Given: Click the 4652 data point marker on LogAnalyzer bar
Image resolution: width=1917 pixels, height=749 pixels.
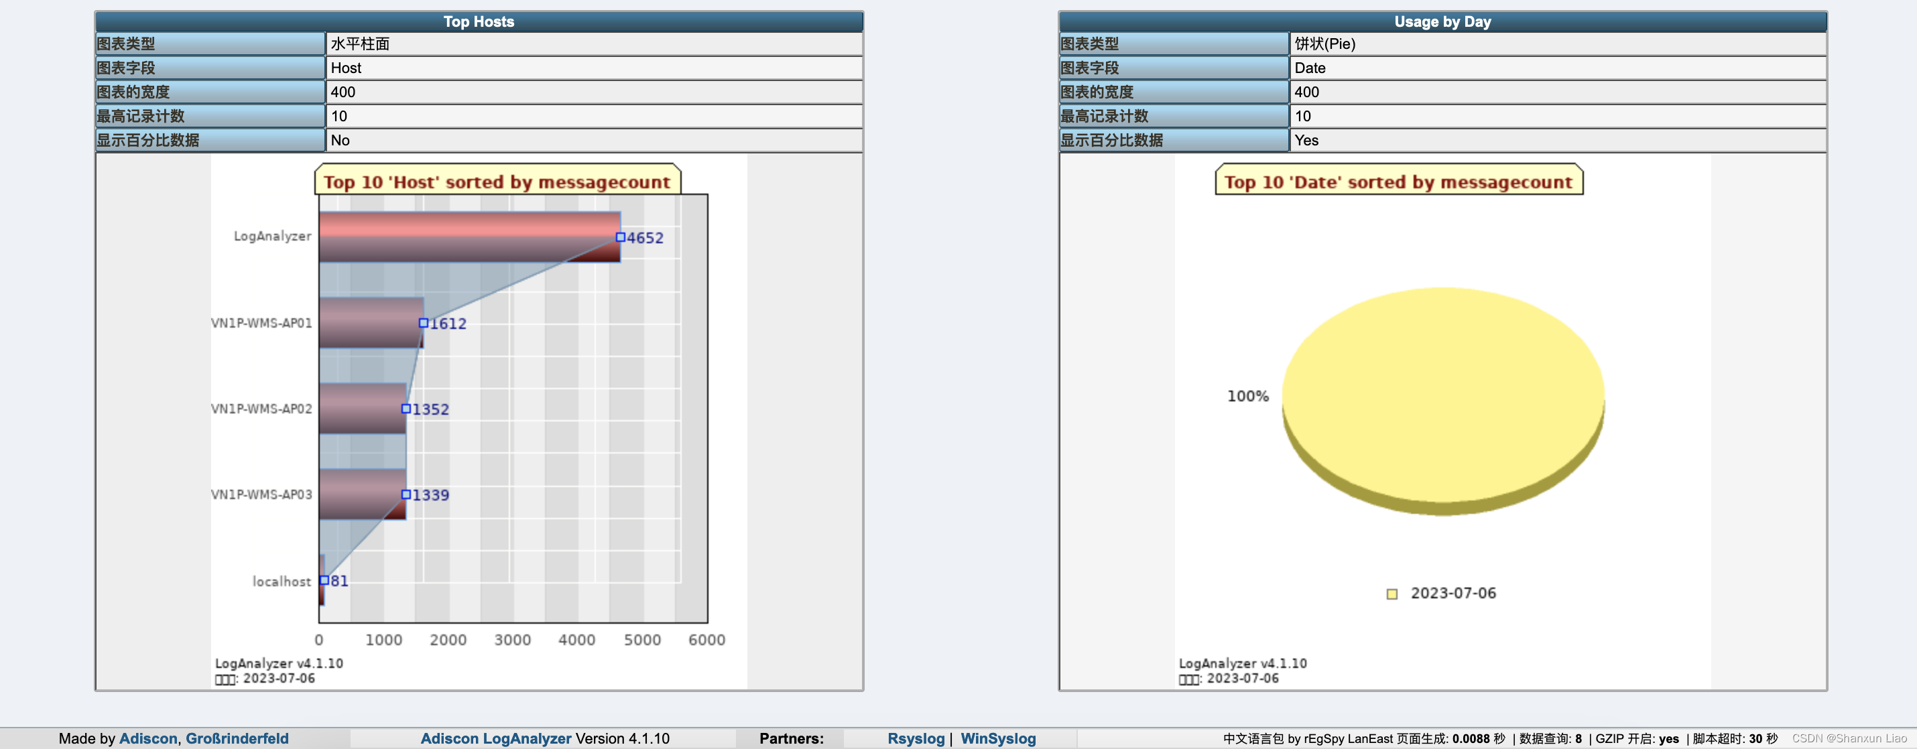Looking at the screenshot, I should pos(619,239).
